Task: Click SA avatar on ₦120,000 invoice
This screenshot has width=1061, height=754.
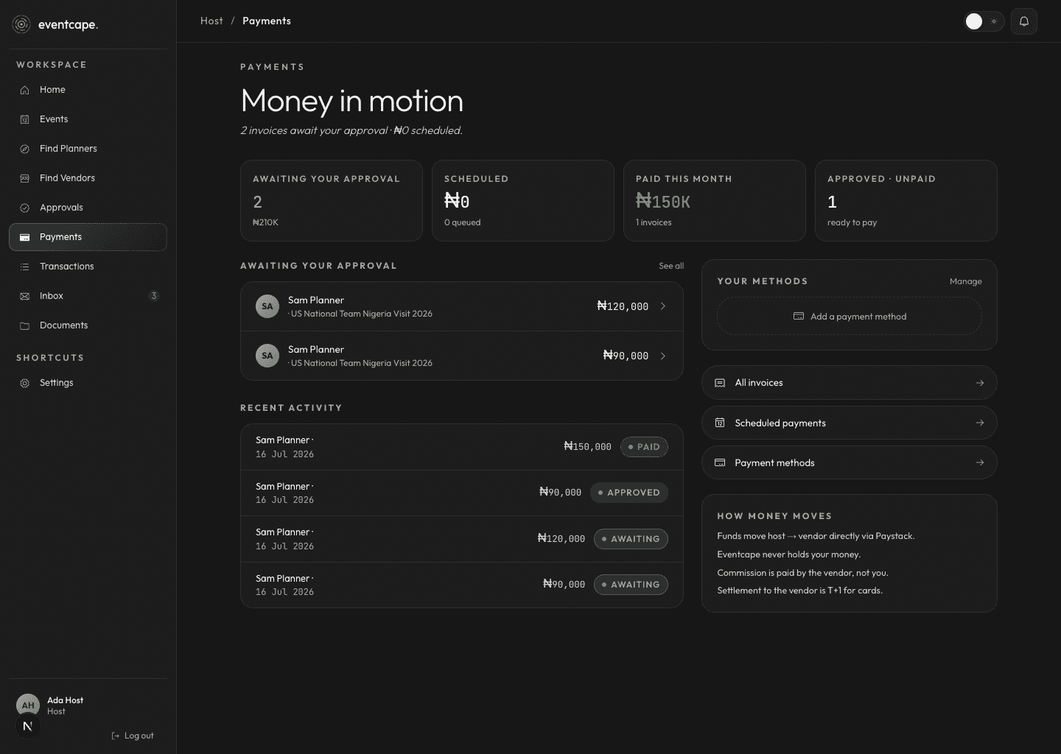Action: [267, 306]
